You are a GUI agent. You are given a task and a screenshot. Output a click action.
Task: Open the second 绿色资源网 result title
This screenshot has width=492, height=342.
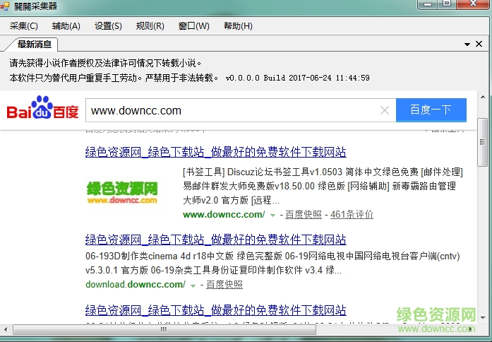coord(216,240)
